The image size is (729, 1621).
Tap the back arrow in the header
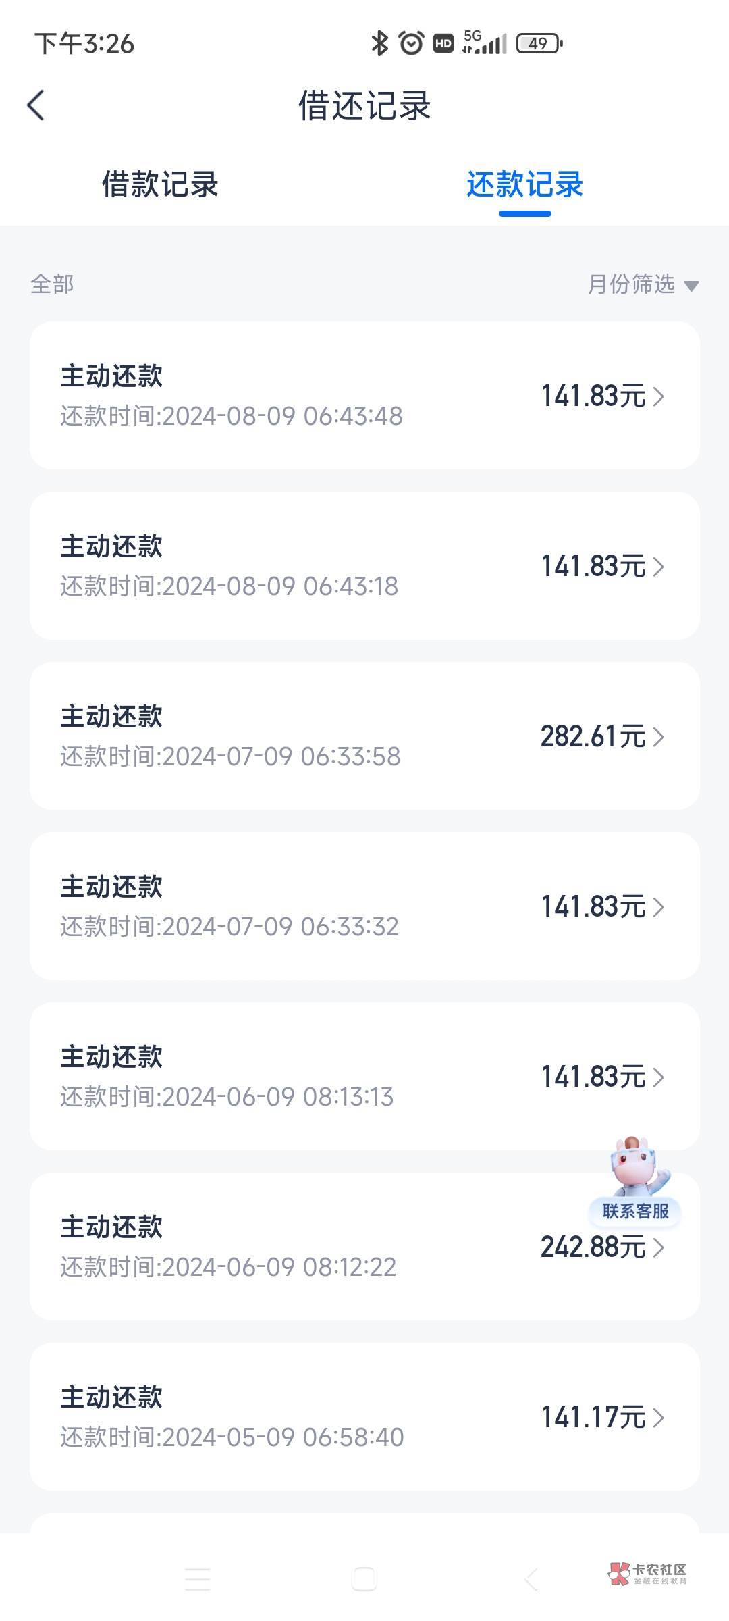tap(36, 105)
